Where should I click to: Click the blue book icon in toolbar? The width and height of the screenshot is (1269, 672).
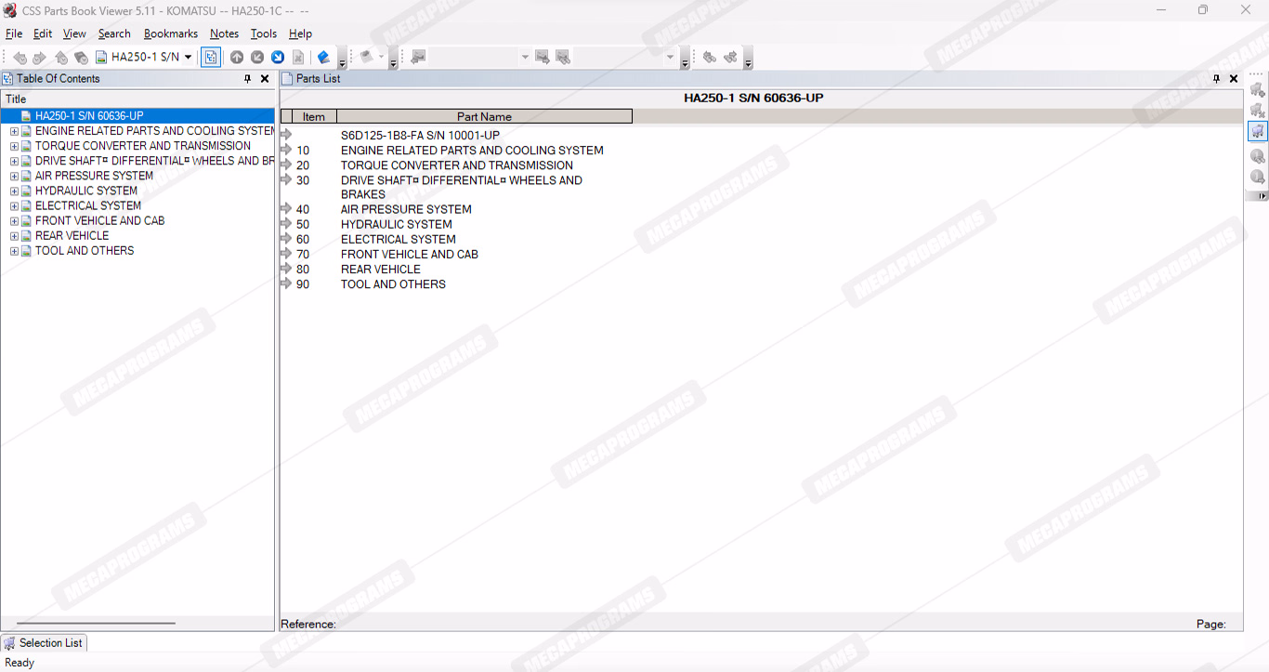click(323, 58)
